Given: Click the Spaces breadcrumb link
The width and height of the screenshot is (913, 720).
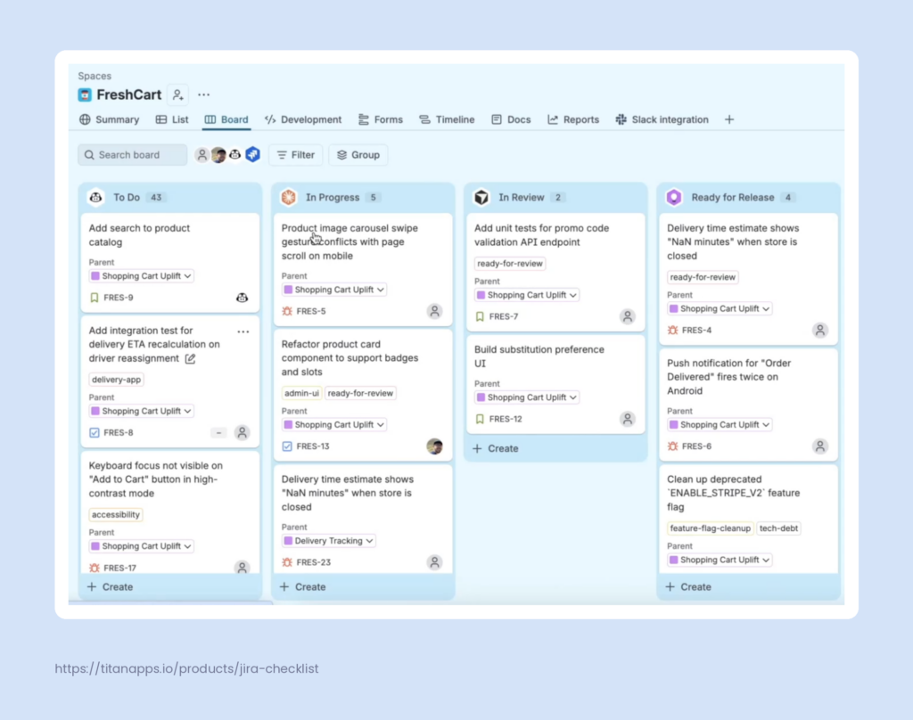Looking at the screenshot, I should click(95, 76).
